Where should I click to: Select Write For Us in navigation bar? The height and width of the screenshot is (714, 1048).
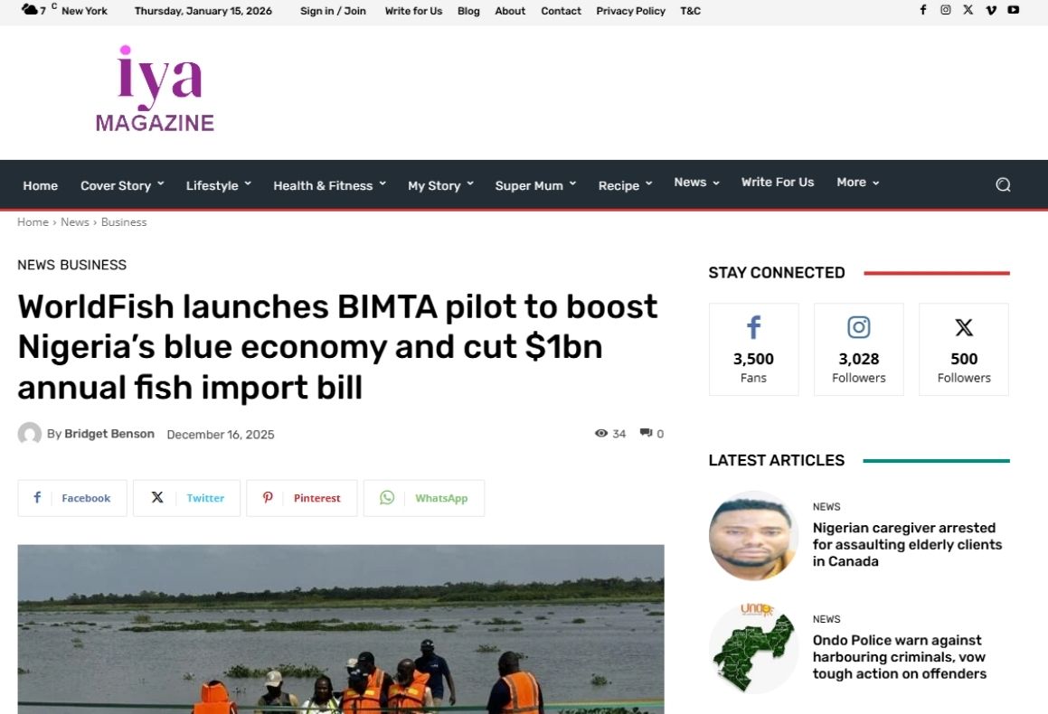click(778, 183)
